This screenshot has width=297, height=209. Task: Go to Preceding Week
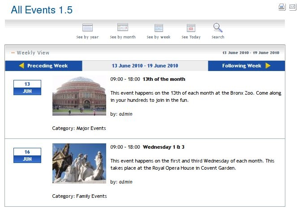point(47,66)
